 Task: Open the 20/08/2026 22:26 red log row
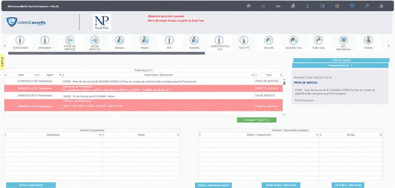(x=143, y=88)
